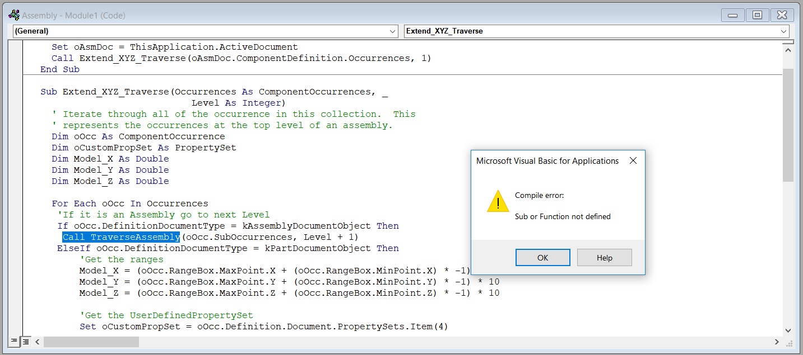This screenshot has height=355, width=803.
Task: Click the Assembly app icon in the title bar
Action: [x=13, y=15]
